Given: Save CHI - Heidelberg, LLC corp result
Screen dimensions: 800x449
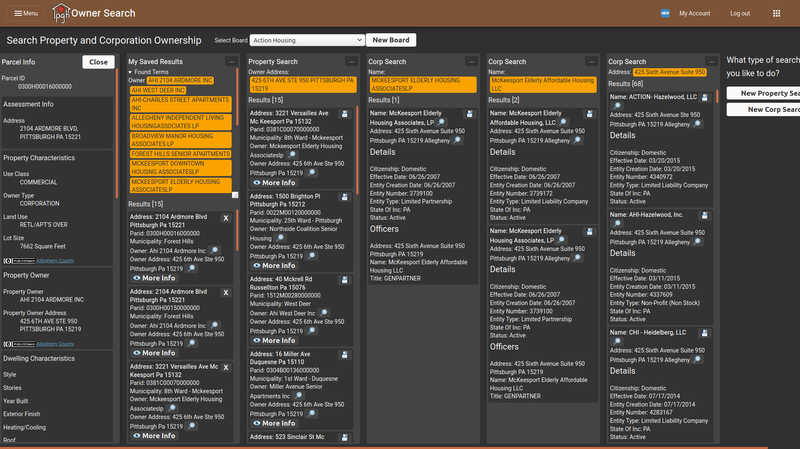Looking at the screenshot, I should [705, 333].
